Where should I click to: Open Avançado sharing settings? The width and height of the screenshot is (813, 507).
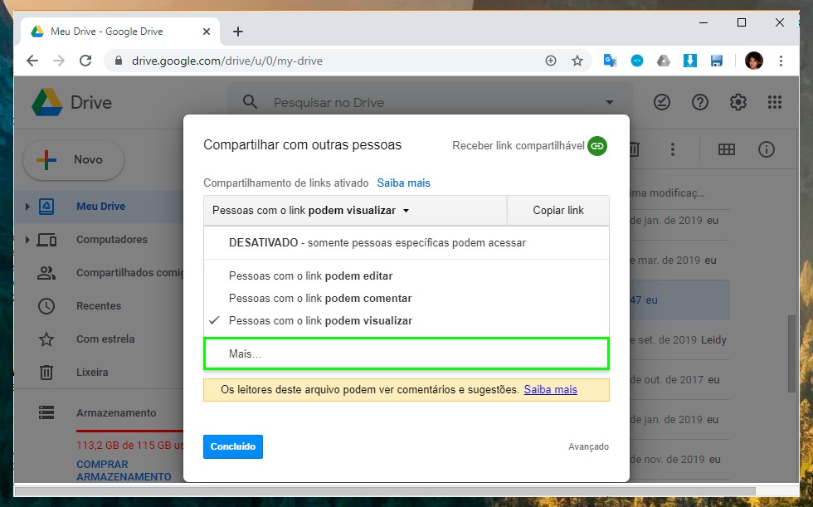588,446
